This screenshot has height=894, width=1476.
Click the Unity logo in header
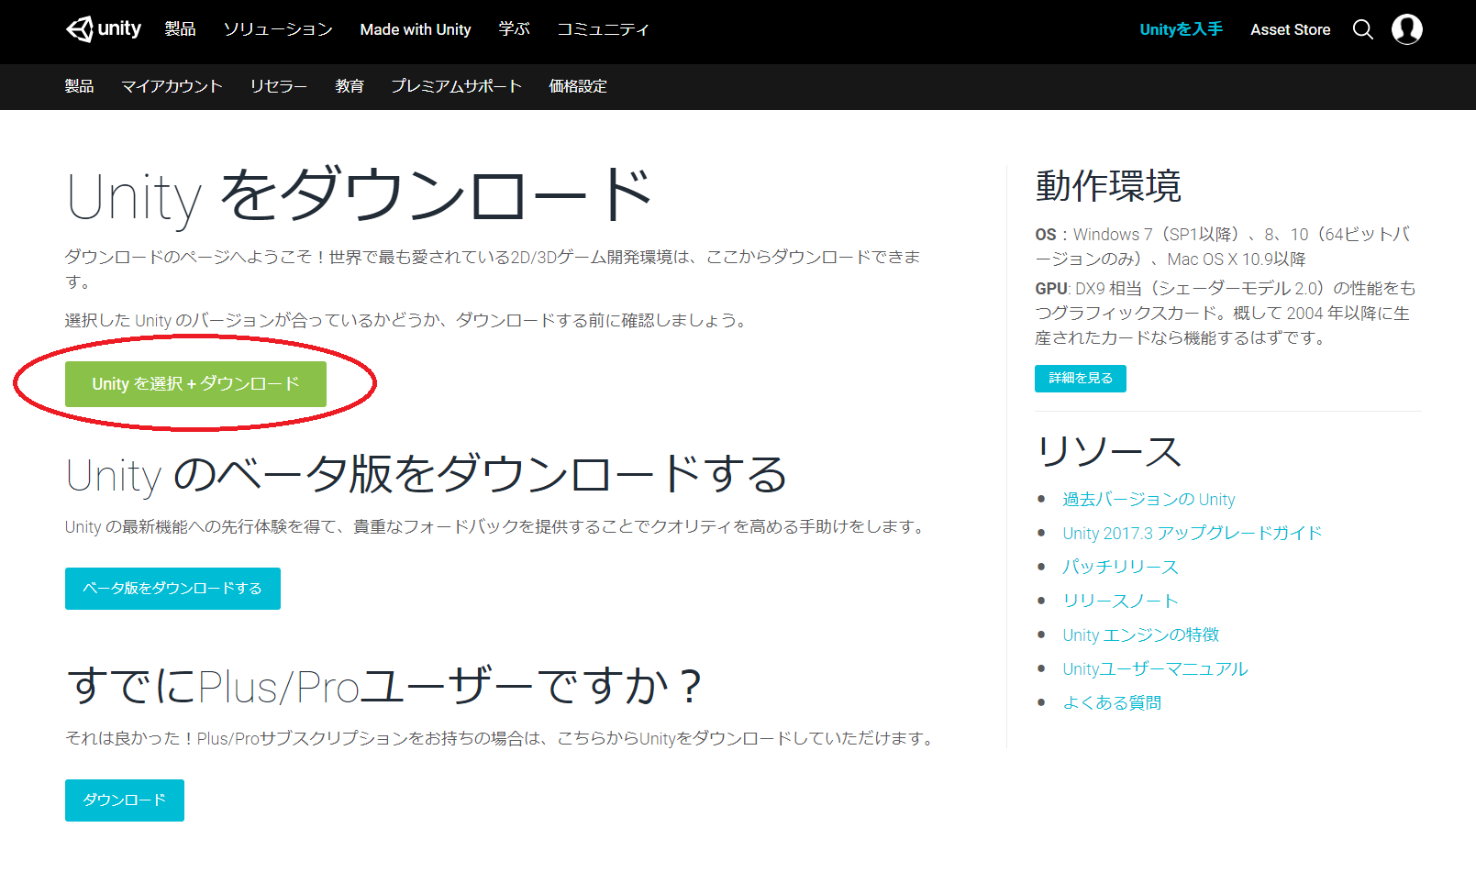pos(103,29)
